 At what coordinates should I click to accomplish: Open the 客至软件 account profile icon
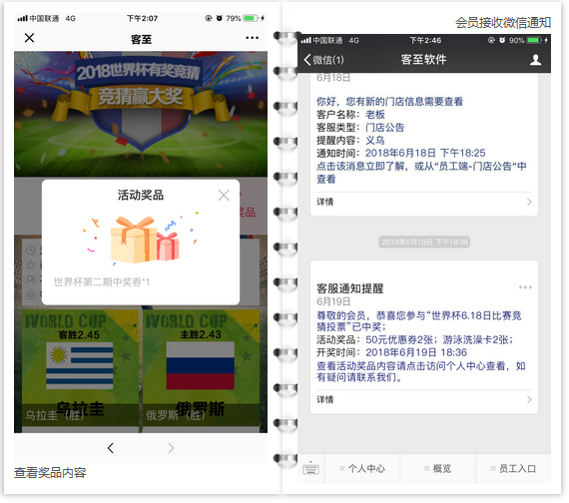(x=536, y=60)
